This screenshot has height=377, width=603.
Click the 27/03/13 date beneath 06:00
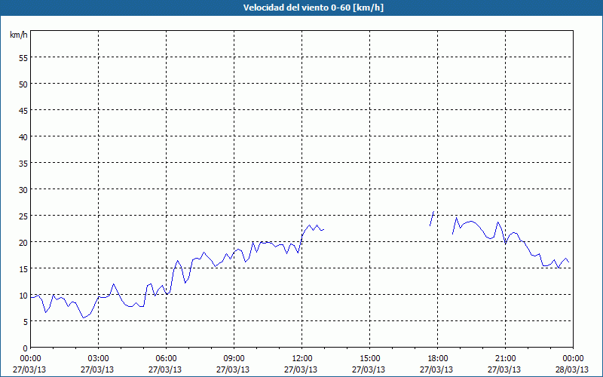pos(165,369)
